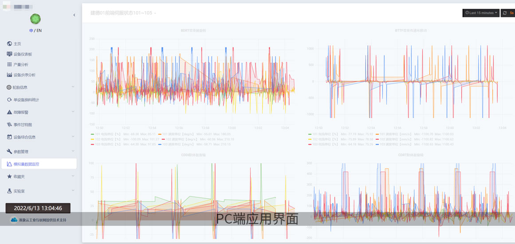Image resolution: width=515 pixels, height=244 pixels.
Task: Switch language to EN
Action: click(x=39, y=31)
